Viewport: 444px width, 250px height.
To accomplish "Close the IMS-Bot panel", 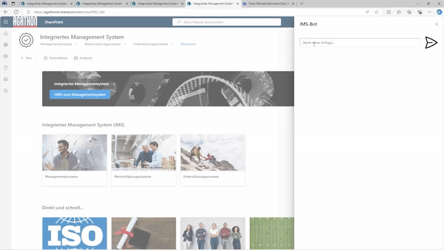I will (436, 24).
